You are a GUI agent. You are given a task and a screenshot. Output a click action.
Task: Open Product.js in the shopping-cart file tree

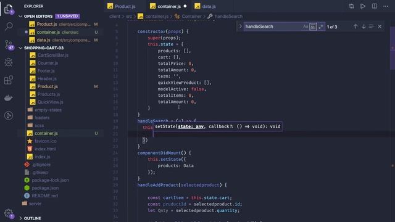point(60,86)
